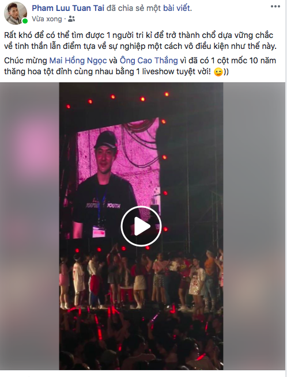Click the red stage lights above the screen

tap(117, 99)
